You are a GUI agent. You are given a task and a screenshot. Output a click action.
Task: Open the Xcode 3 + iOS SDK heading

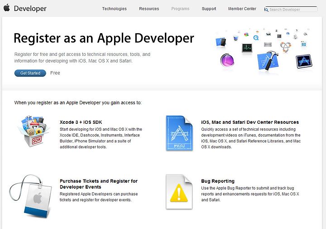coord(81,122)
